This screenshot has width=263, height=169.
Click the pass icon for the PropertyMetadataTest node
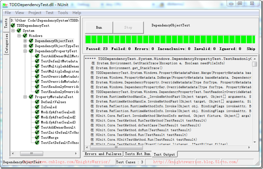31,97
